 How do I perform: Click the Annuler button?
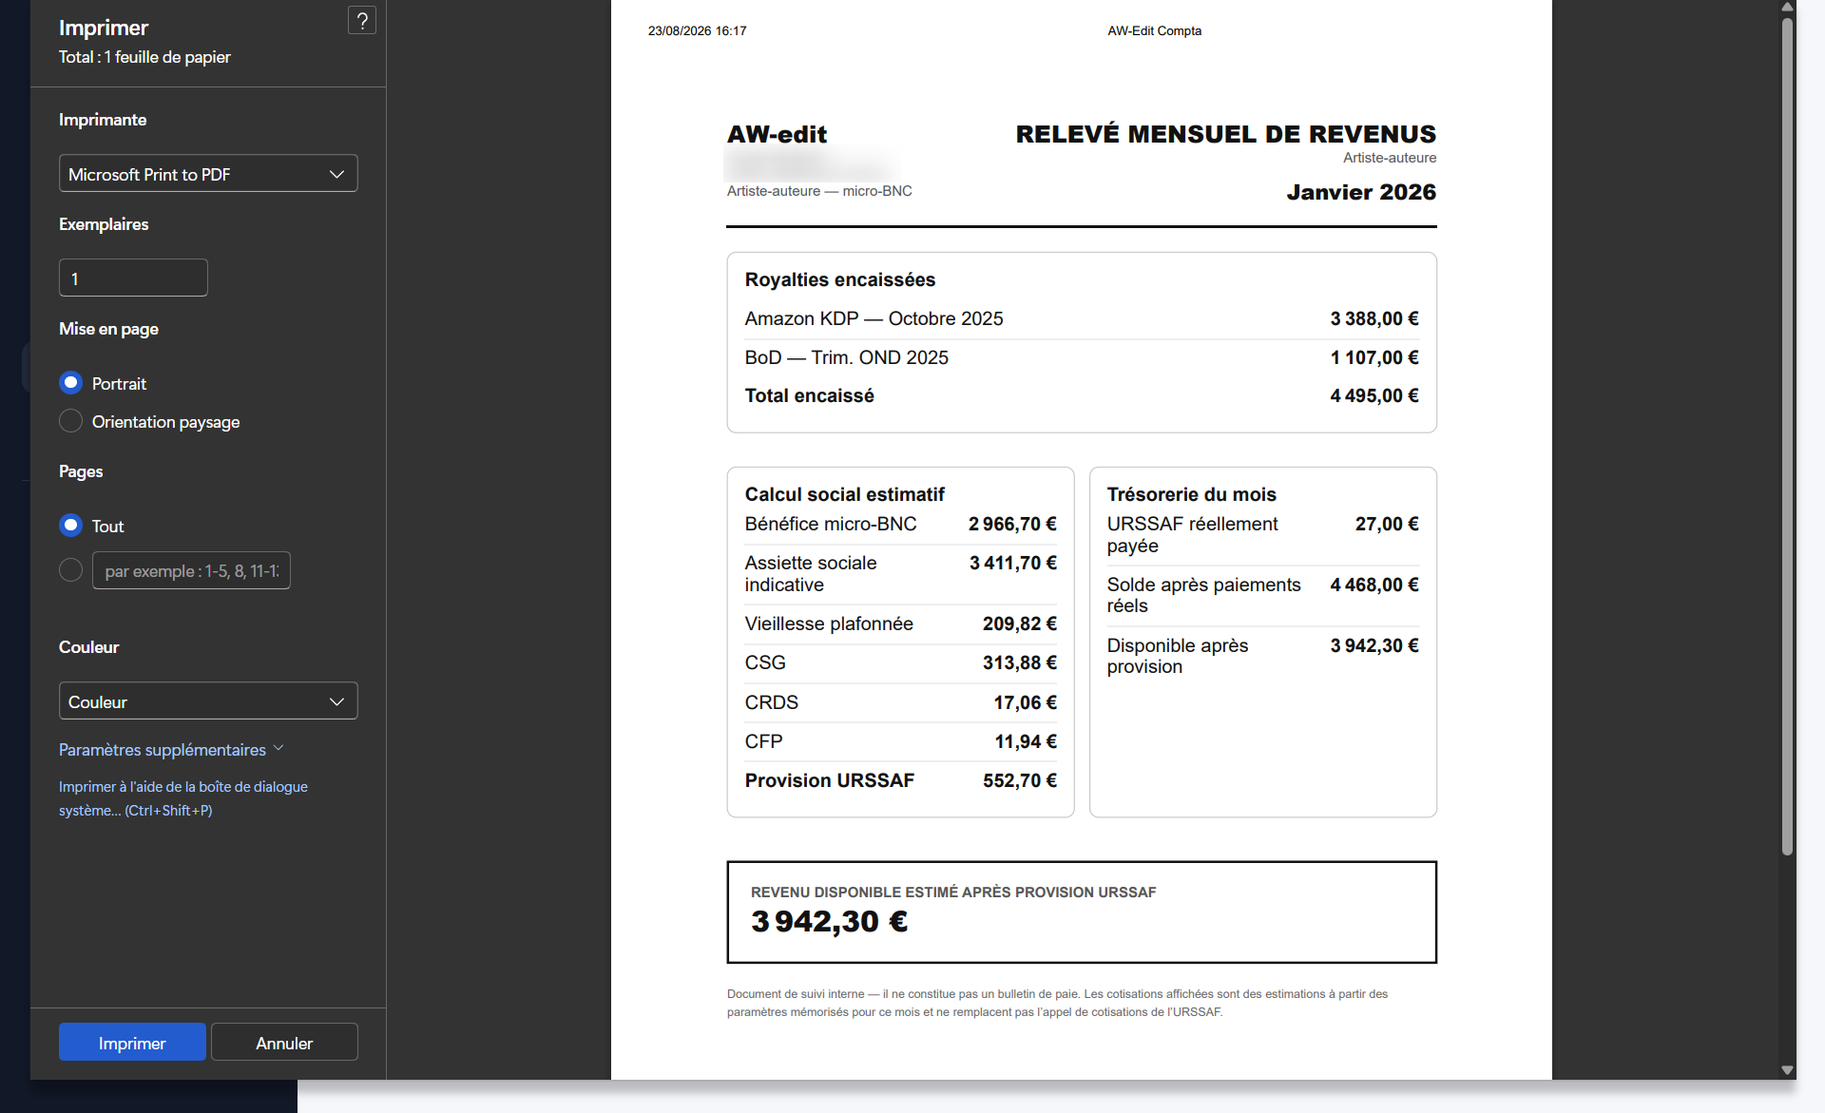(284, 1043)
